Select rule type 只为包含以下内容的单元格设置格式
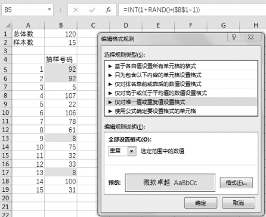This screenshot has width=266, height=217. pos(181,75)
